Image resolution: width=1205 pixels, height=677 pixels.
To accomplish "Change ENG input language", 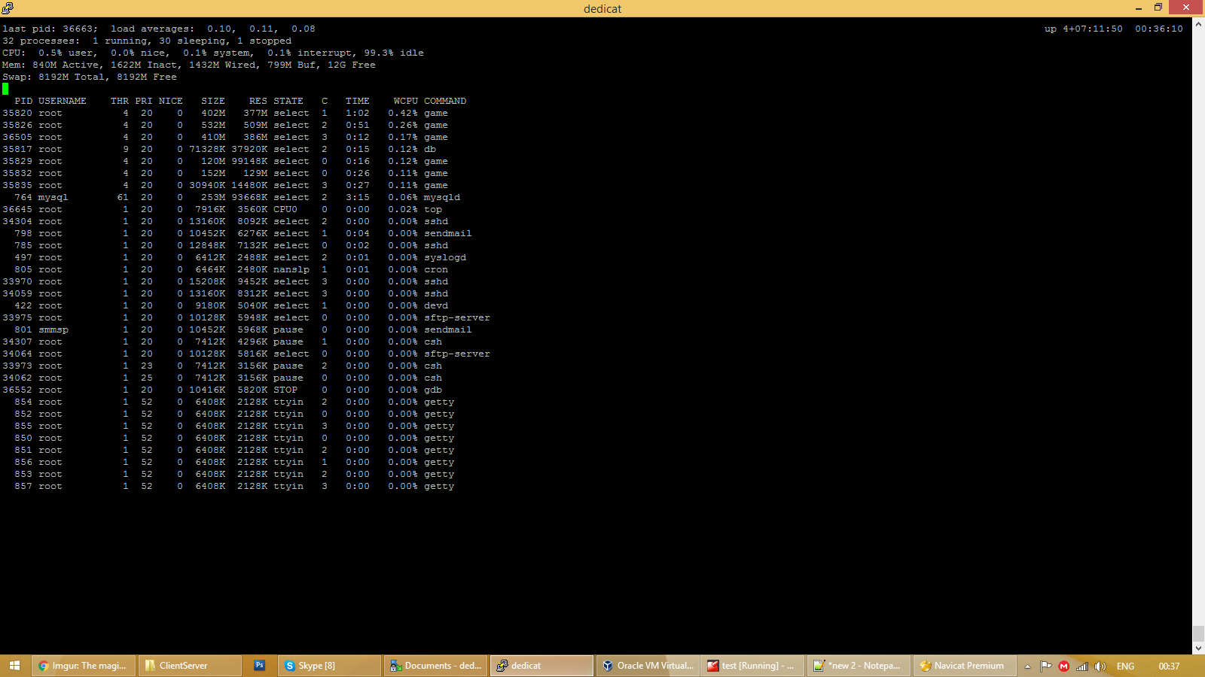I will click(x=1125, y=666).
